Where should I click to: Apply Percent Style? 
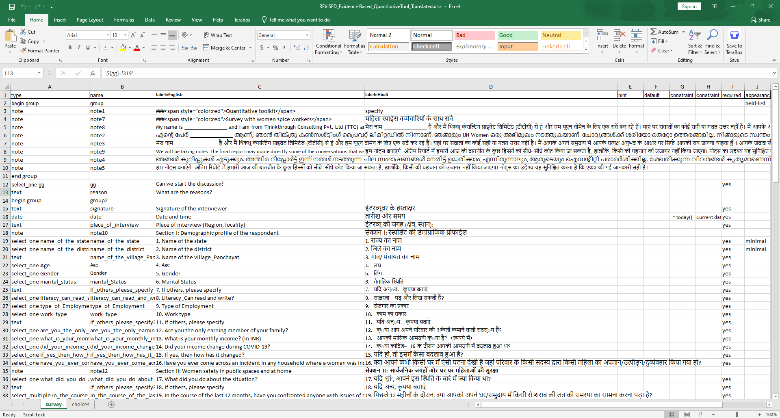tap(275, 48)
